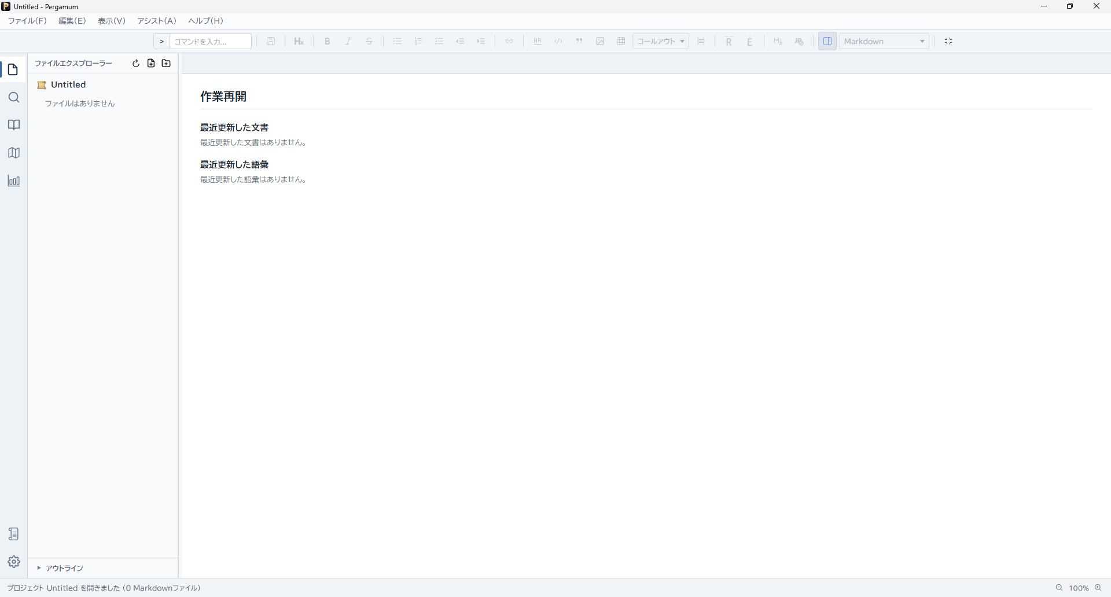
Task: Open the File Explorer sidebar panel
Action: [13, 69]
